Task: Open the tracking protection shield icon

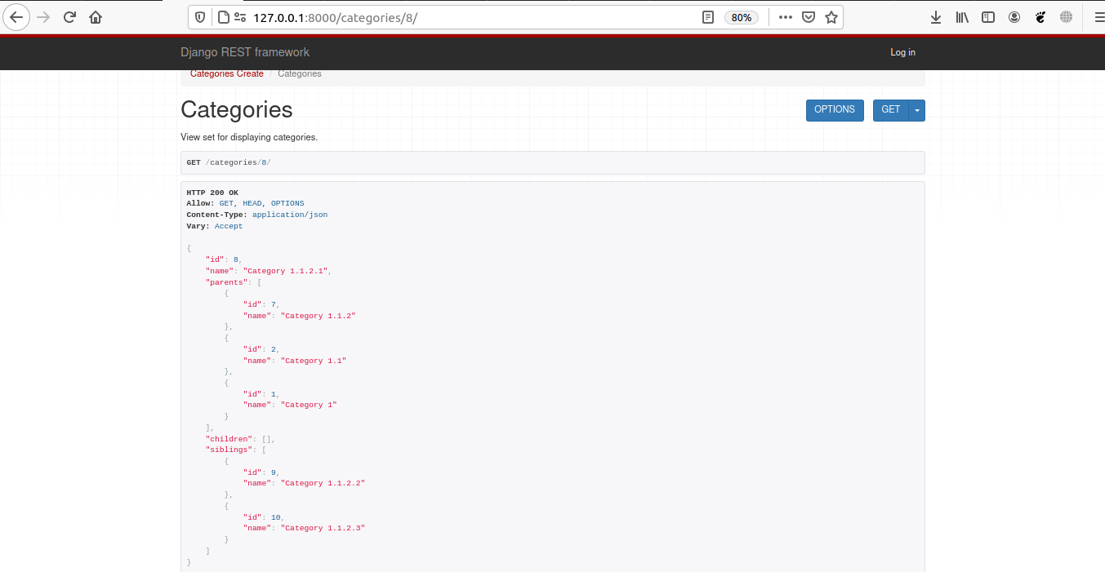Action: [x=201, y=17]
